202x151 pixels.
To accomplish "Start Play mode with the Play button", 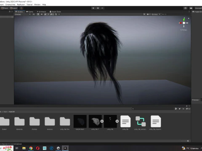I will [x=93, y=8].
